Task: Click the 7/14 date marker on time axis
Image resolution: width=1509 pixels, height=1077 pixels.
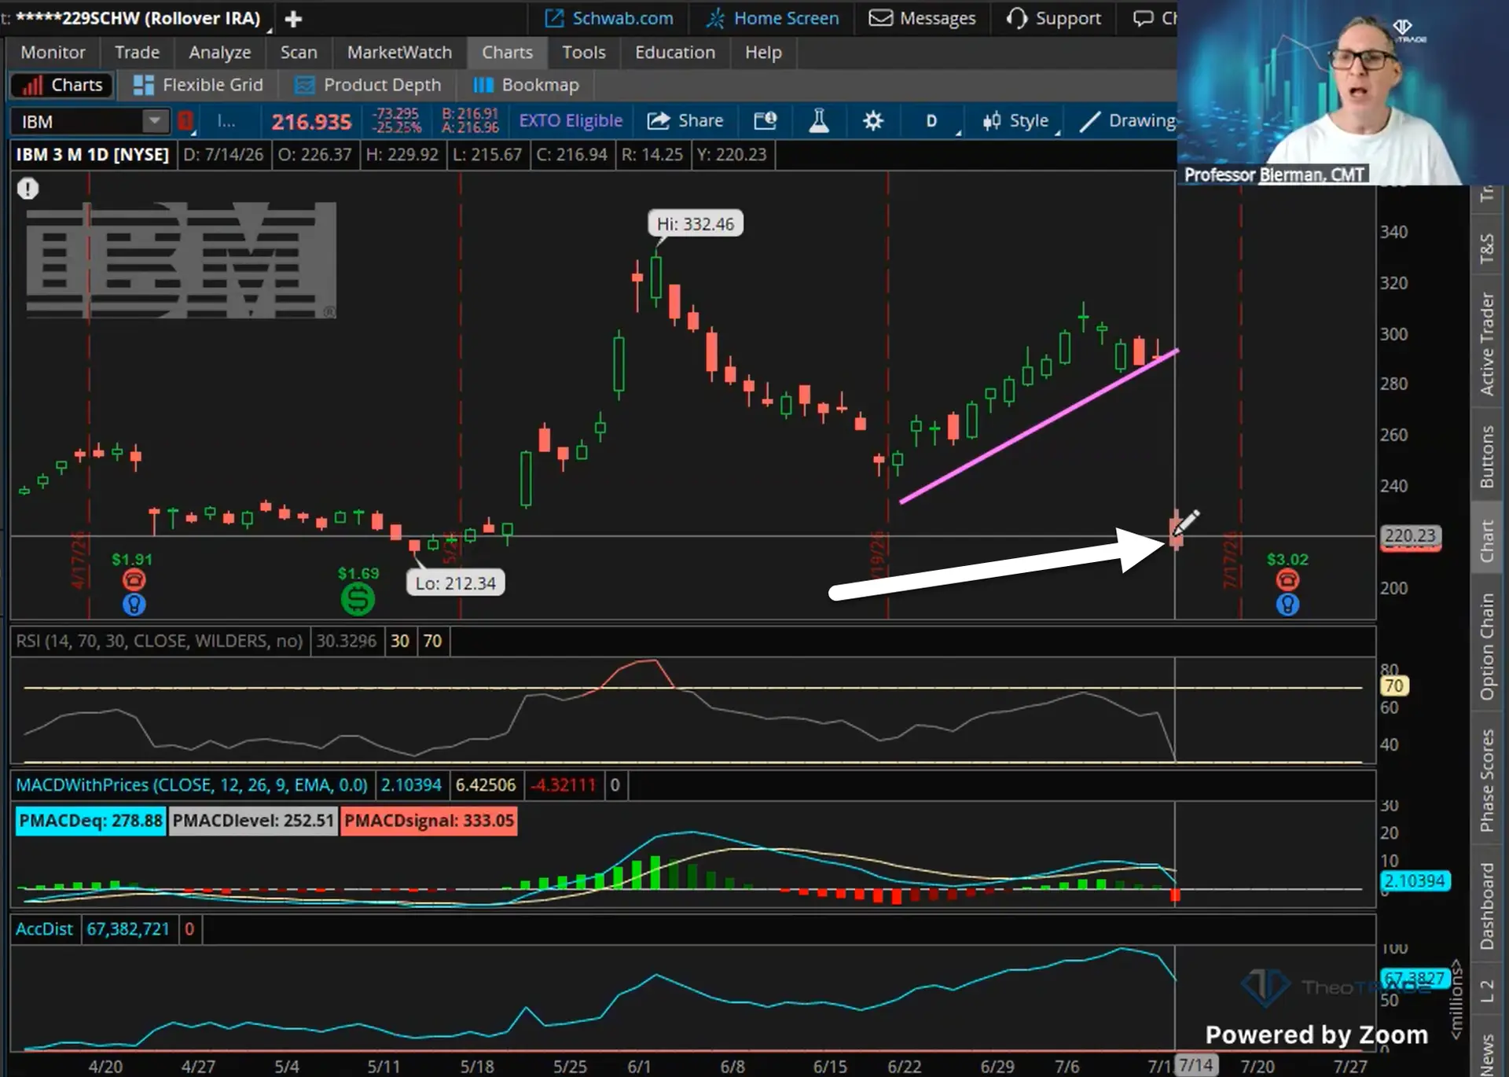Action: (x=1195, y=1065)
